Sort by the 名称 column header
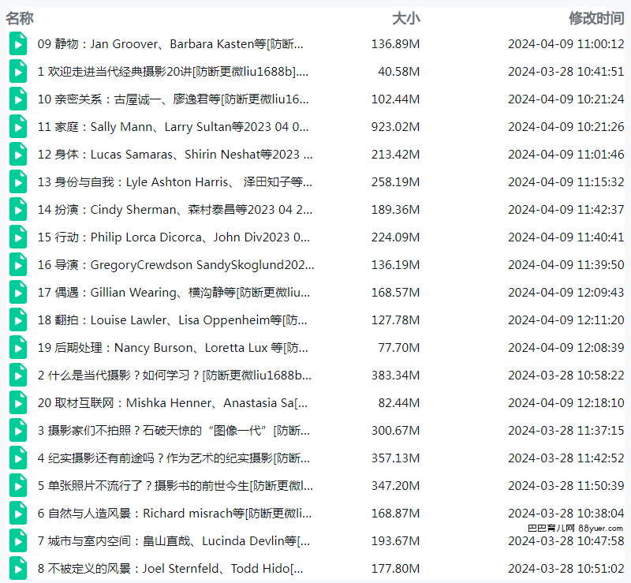The height and width of the screenshot is (583, 631). pos(20,18)
